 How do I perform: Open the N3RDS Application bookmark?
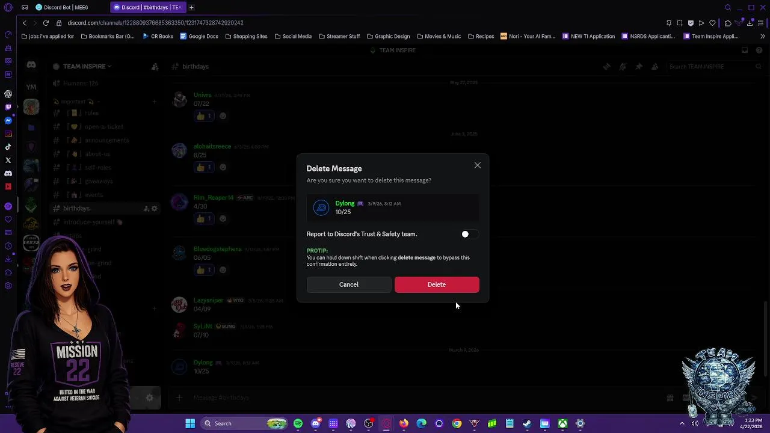pyautogui.click(x=648, y=36)
